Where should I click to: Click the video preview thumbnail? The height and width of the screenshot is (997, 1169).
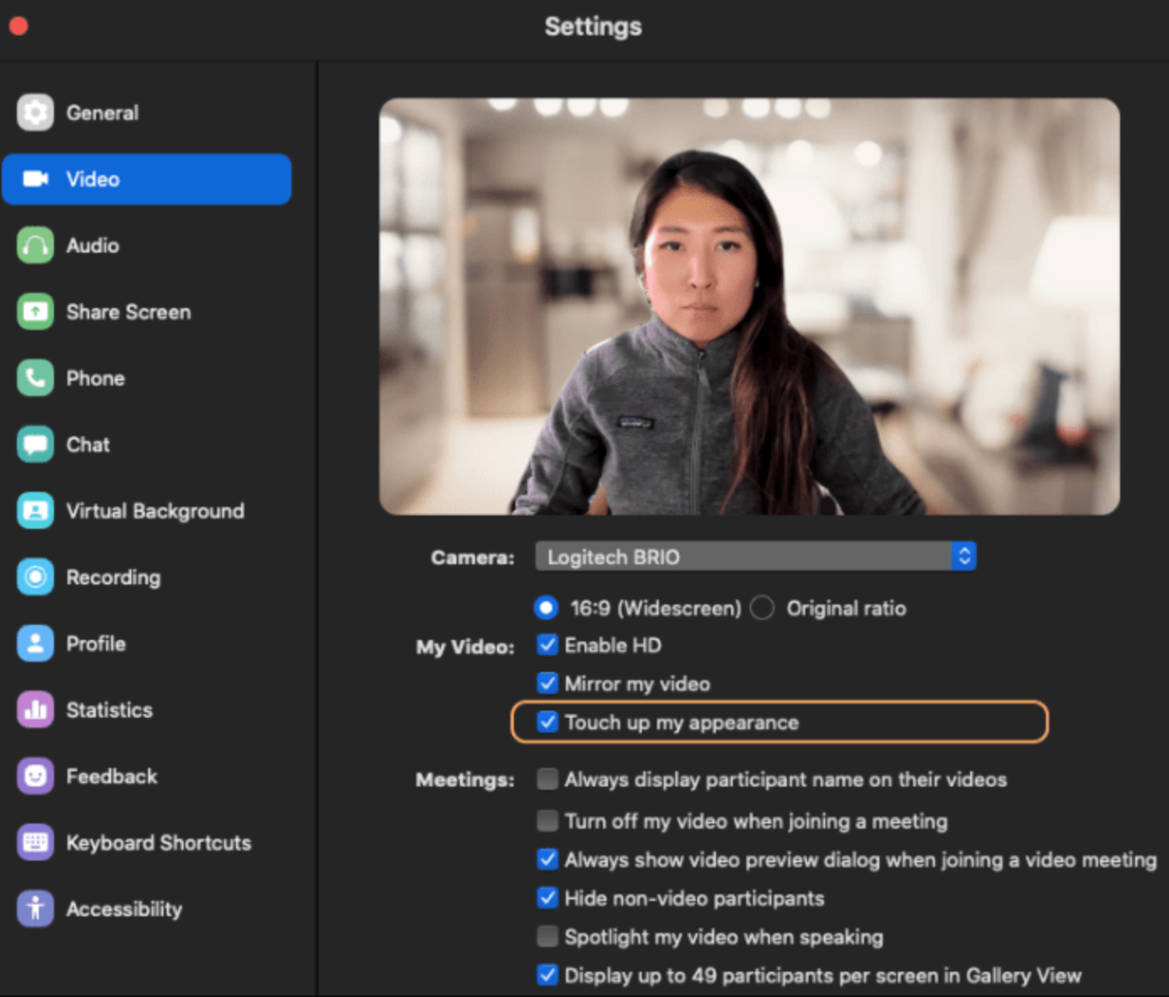click(x=750, y=307)
